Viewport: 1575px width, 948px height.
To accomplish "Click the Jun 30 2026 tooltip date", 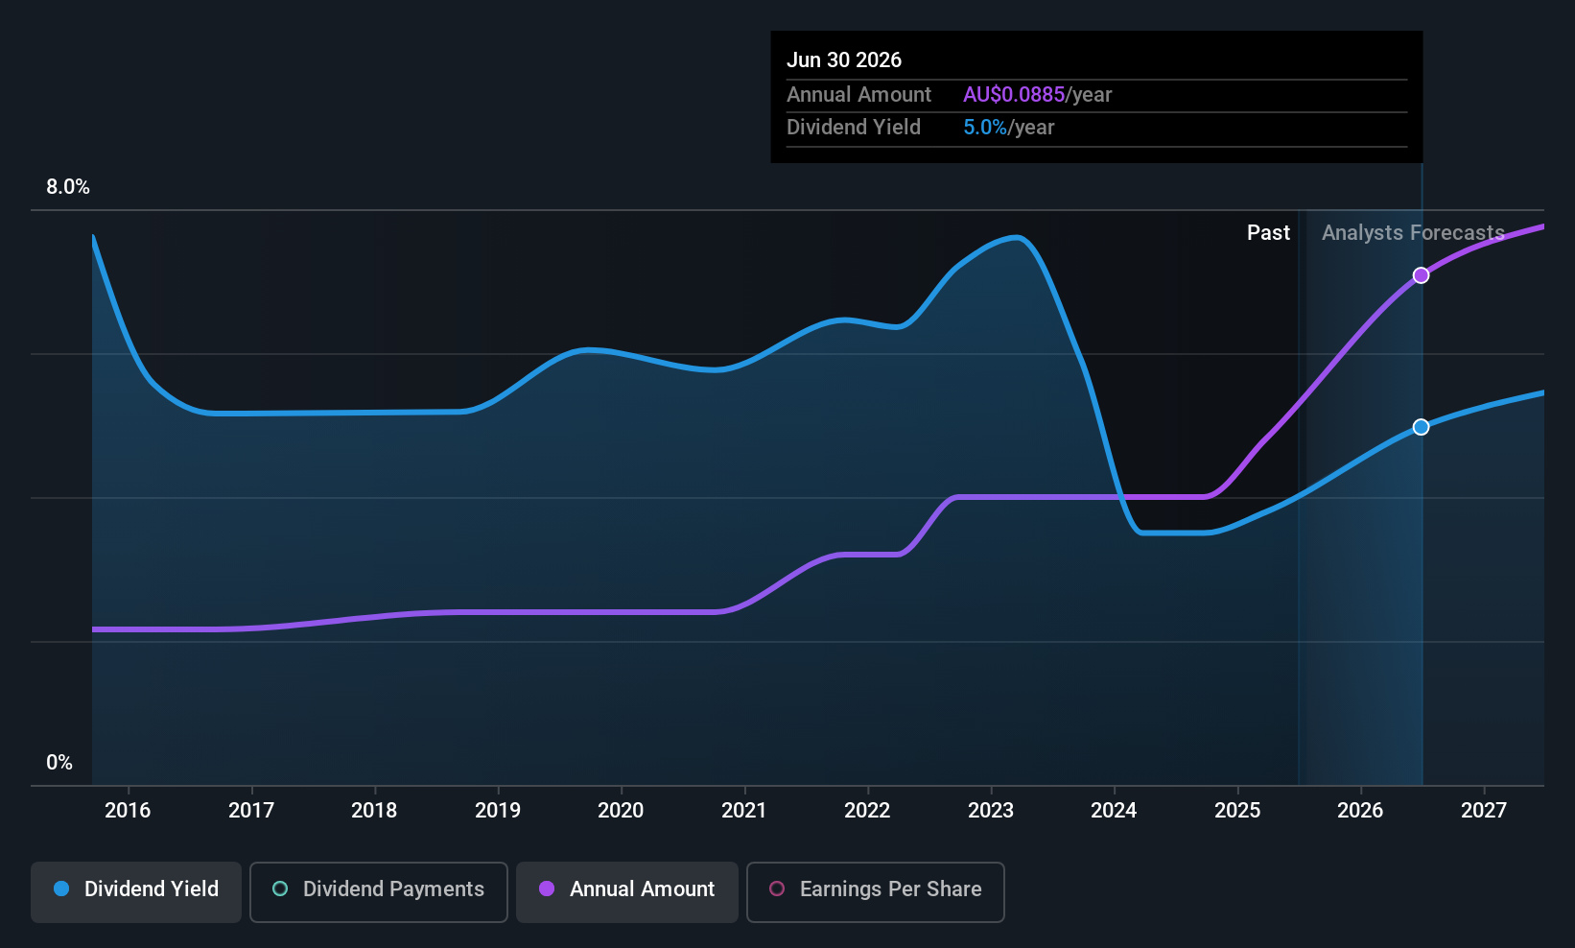I will click(844, 59).
